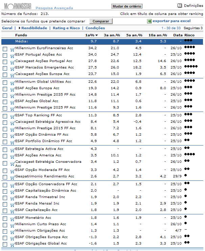The image size is (205, 251).
Task: Click the cart icon beside Millennium Global Utilities Acc
Action: (13, 82)
